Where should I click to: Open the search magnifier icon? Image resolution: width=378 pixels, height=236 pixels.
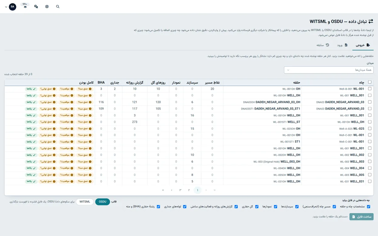pos(58,6)
